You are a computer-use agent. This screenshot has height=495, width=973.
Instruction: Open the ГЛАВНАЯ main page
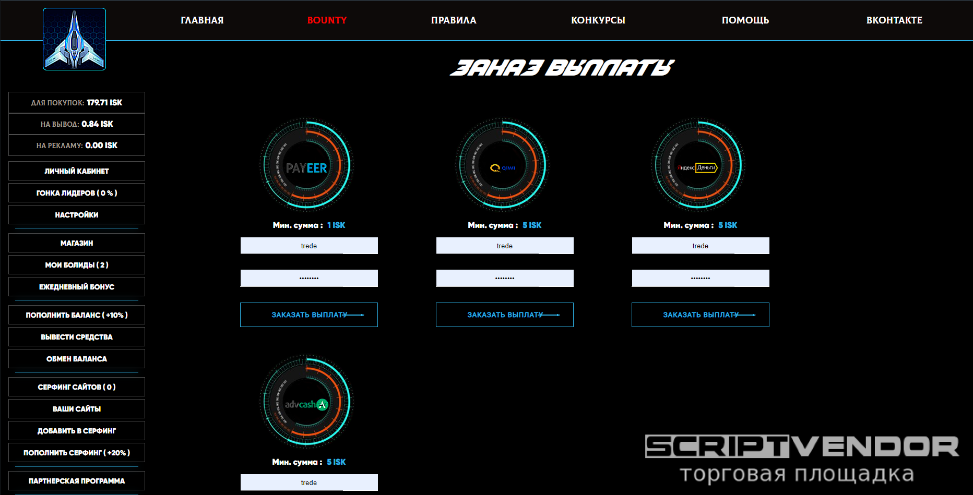[202, 20]
